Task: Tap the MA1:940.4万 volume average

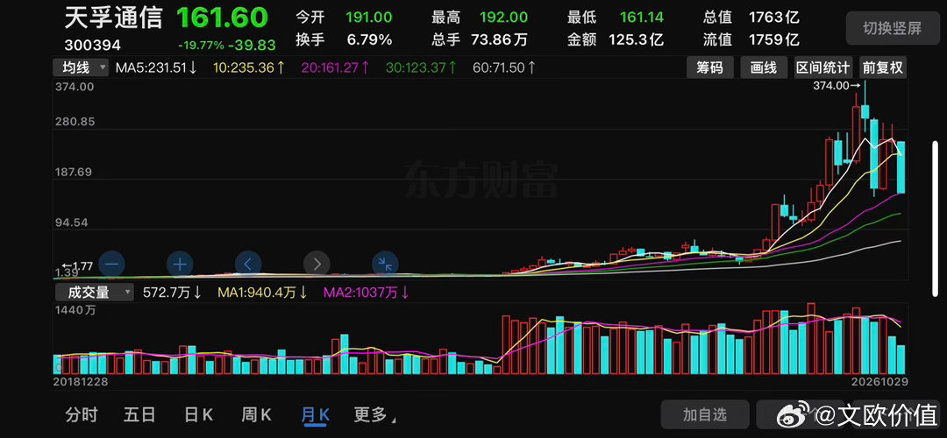Action: 263,293
